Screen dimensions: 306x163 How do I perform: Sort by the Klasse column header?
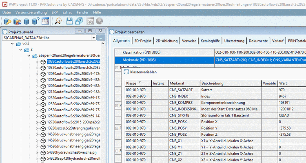pos(138,83)
